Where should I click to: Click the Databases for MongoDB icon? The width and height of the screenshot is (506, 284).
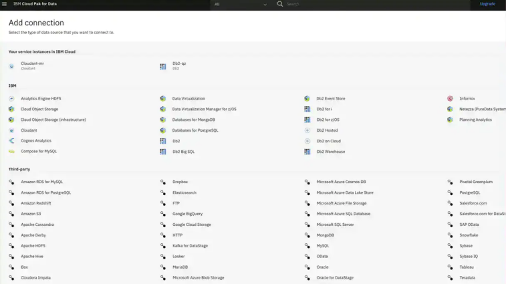click(163, 120)
